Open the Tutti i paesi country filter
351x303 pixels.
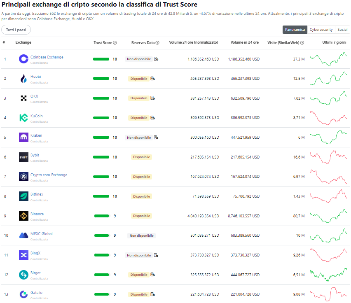tap(16, 30)
